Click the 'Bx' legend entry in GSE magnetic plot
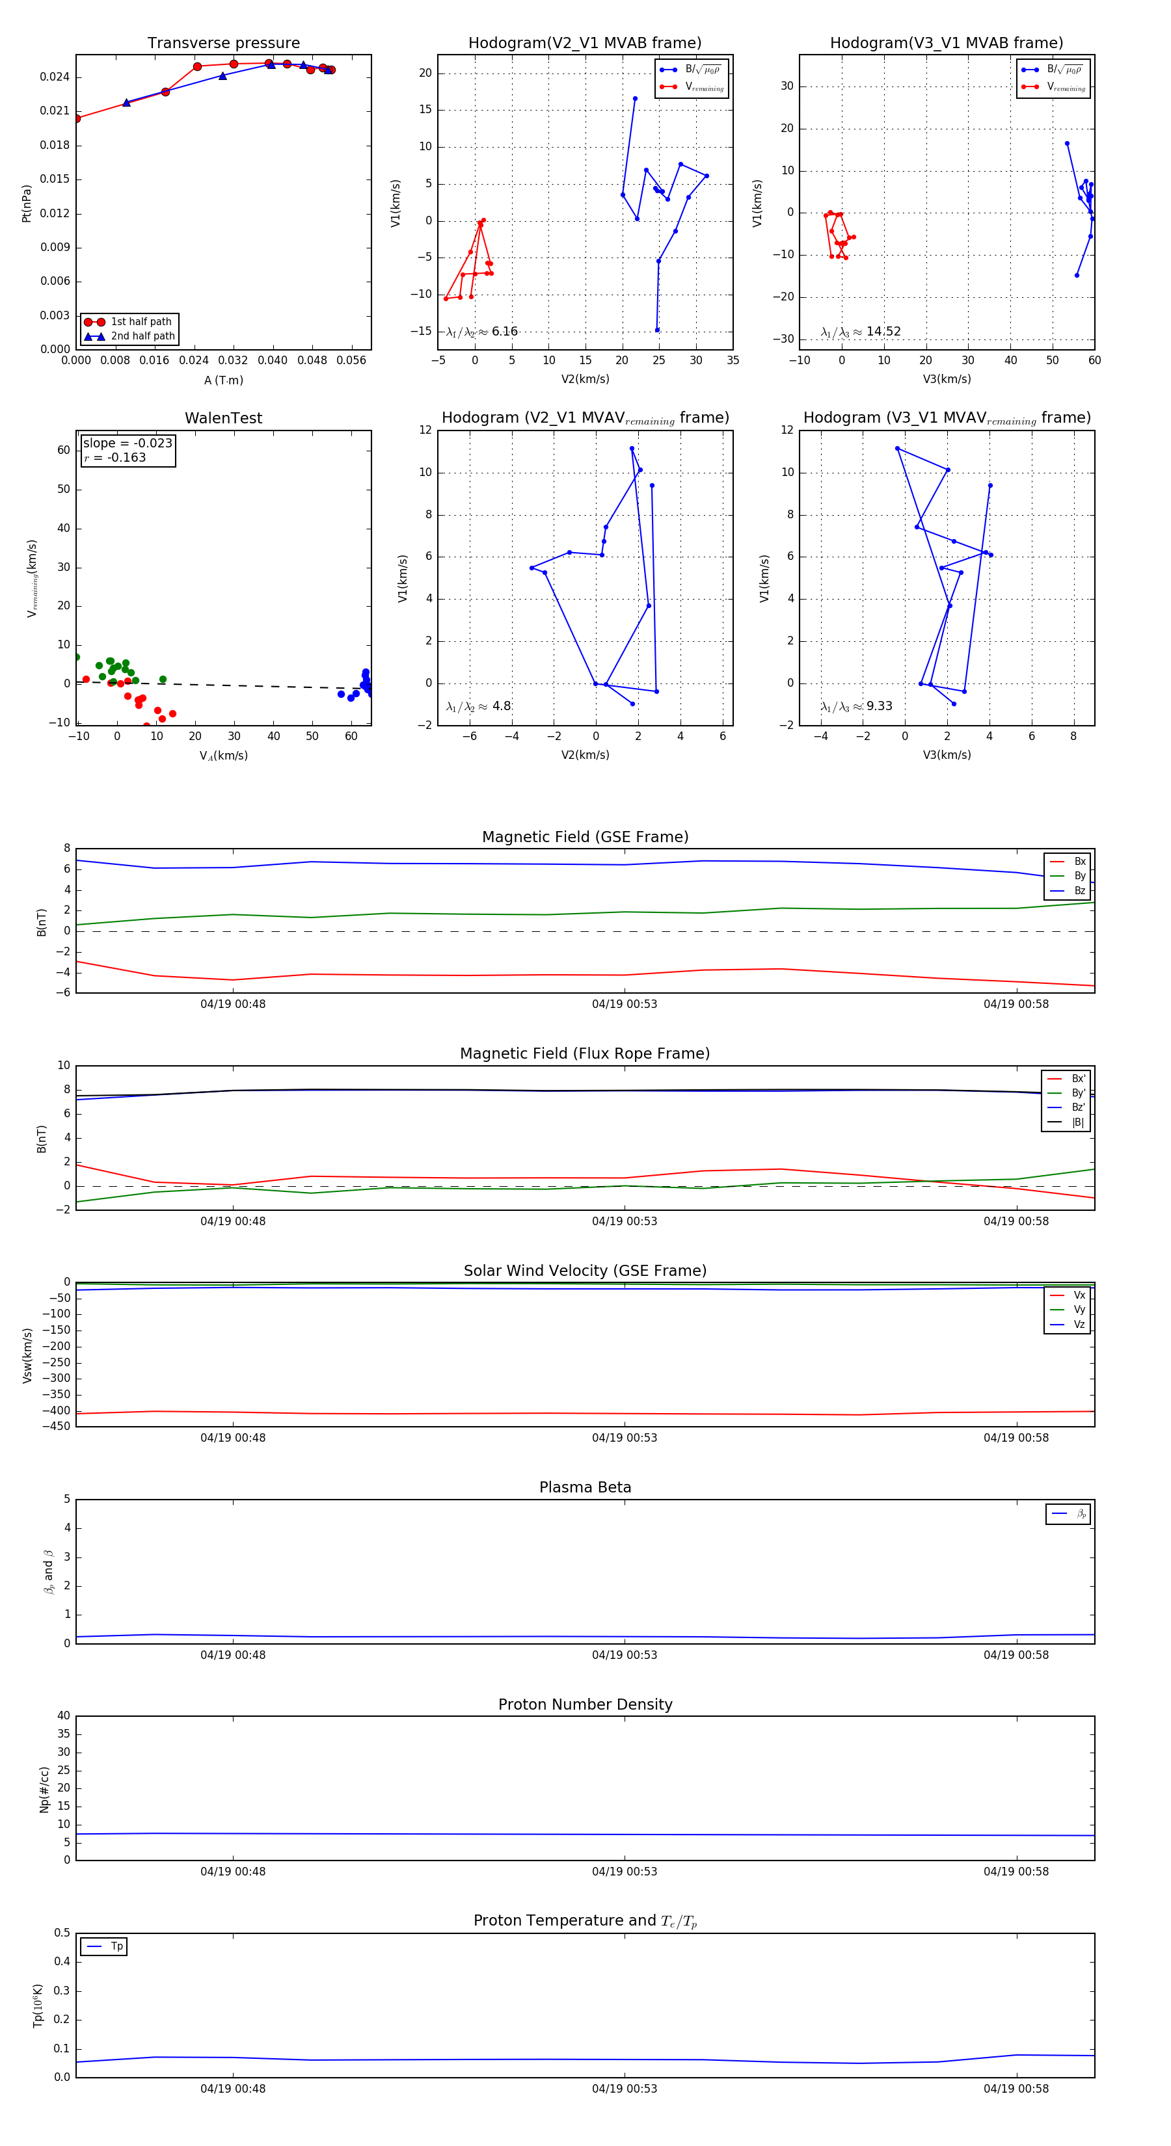This screenshot has height=2146, width=1171. tap(1068, 862)
